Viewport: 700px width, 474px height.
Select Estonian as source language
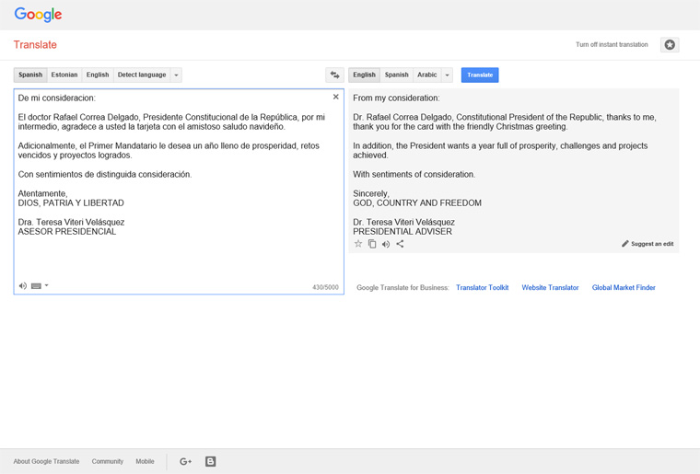click(64, 75)
